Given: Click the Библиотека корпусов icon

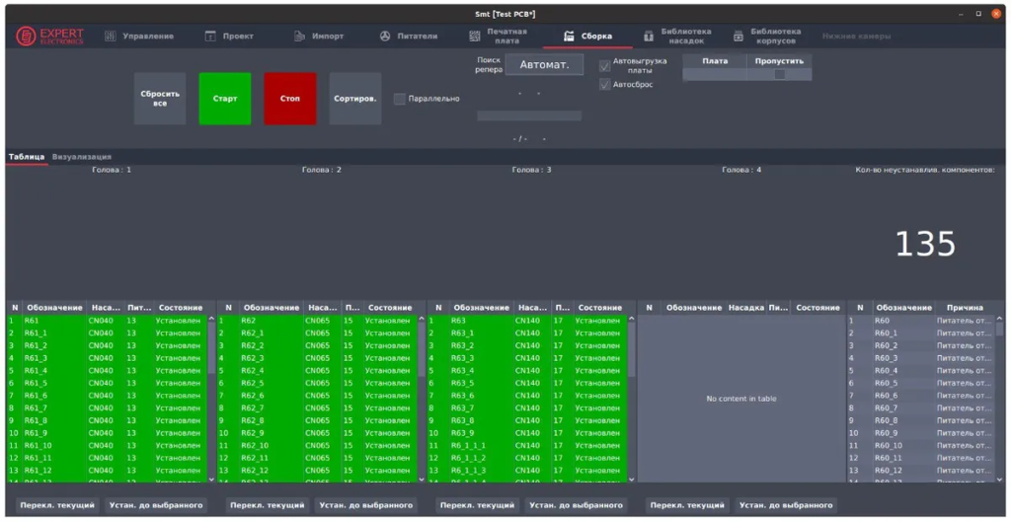Looking at the screenshot, I should pos(739,37).
